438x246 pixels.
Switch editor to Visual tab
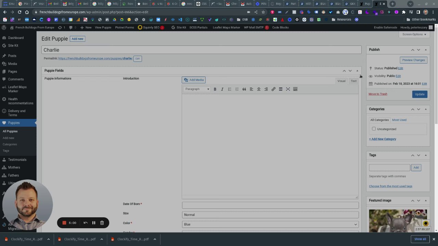[342, 81]
